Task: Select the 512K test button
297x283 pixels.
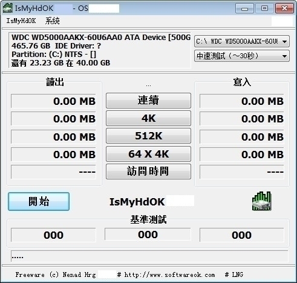Action: [148, 136]
